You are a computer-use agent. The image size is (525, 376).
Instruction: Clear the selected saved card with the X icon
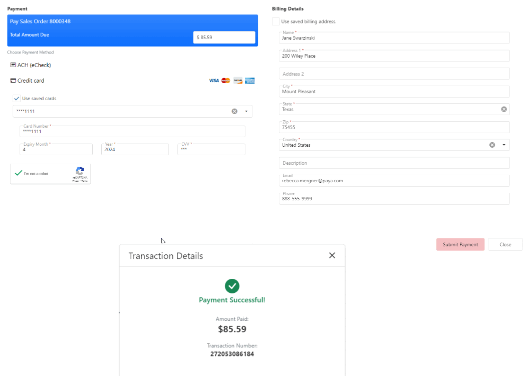click(234, 111)
